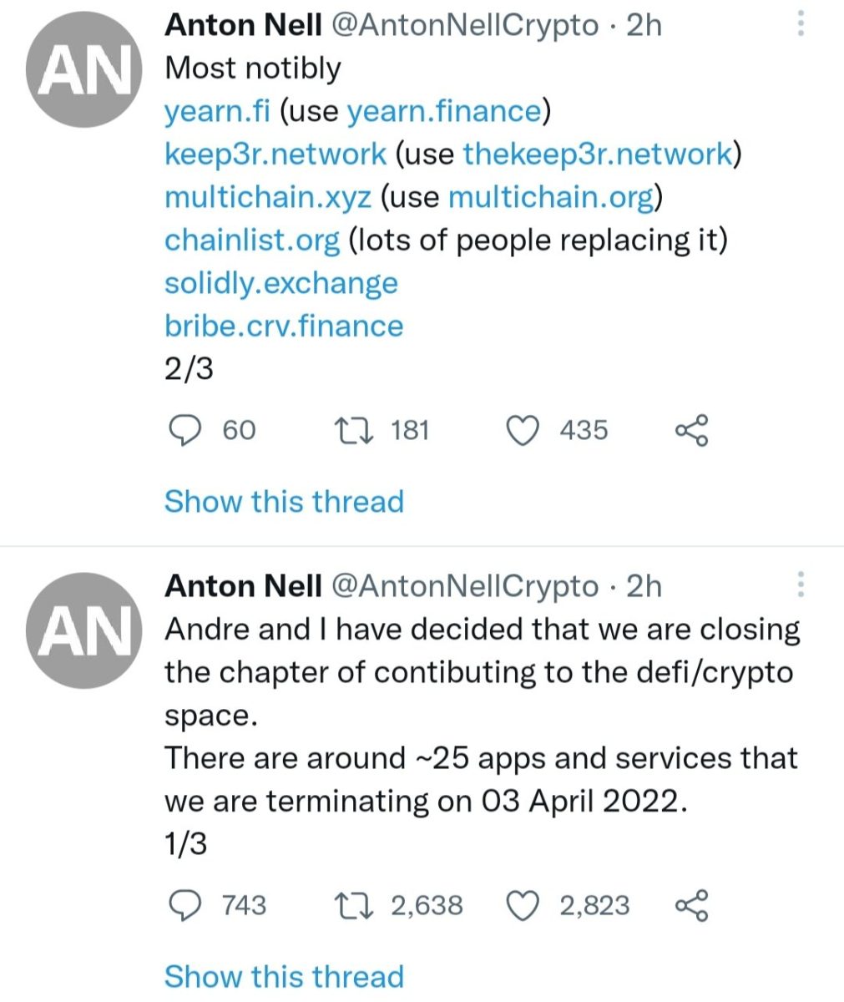
Task: Visit the multichain.org link
Action: (x=550, y=197)
